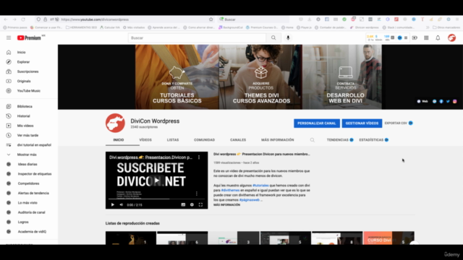This screenshot has height=260, width=463.
Task: Open the account avatar menu
Action: tap(451, 38)
